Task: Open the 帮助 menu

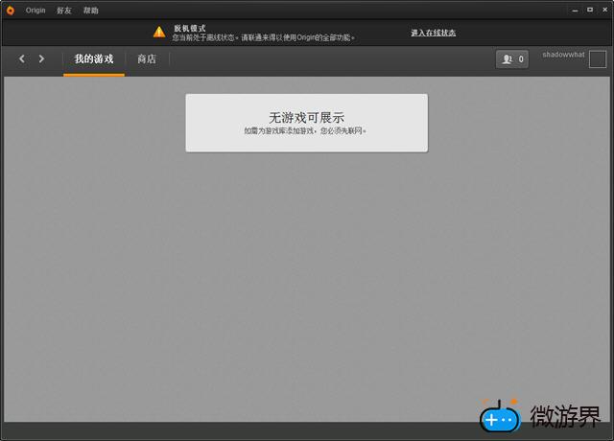Action: (x=91, y=11)
